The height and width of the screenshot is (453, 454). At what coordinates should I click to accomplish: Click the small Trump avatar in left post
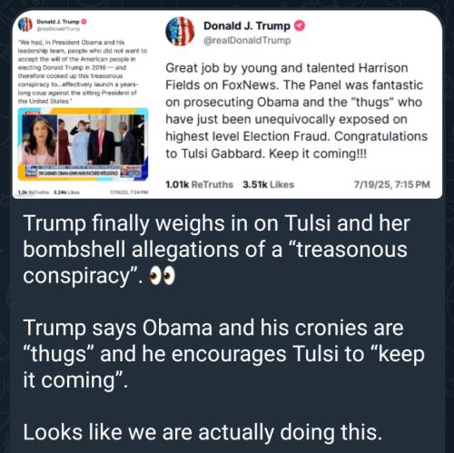[25, 25]
